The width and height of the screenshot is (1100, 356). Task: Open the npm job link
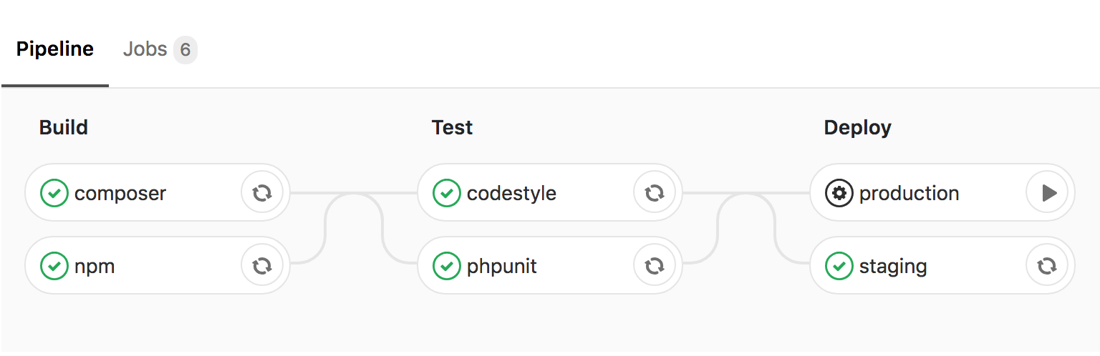95,267
